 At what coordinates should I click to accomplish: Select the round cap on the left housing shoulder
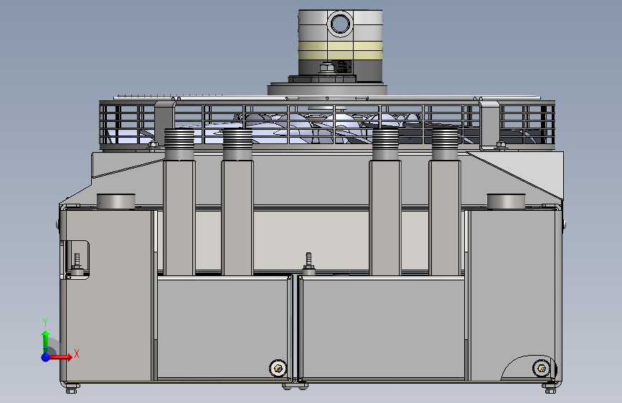[x=116, y=201]
